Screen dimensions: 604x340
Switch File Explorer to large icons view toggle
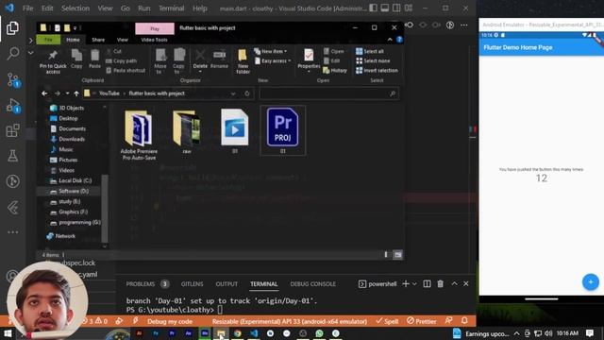(x=398, y=254)
